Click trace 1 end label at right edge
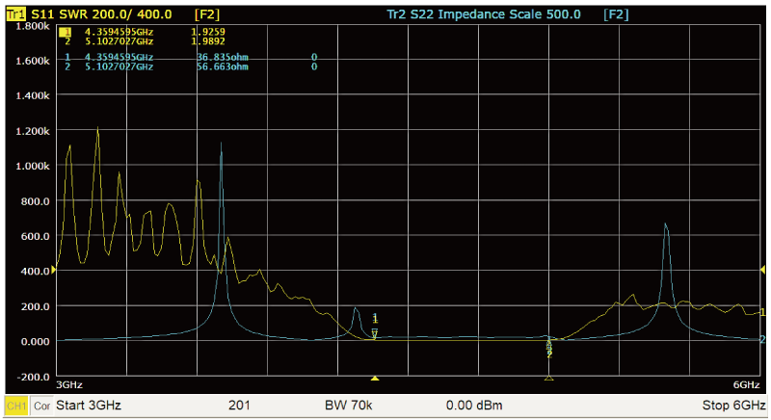The image size is (771, 420). 762,312
